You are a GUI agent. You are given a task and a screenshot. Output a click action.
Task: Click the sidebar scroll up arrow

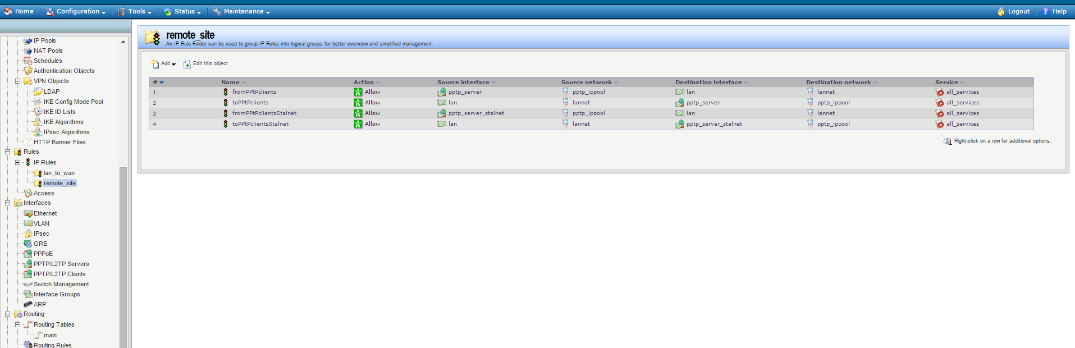coord(123,42)
